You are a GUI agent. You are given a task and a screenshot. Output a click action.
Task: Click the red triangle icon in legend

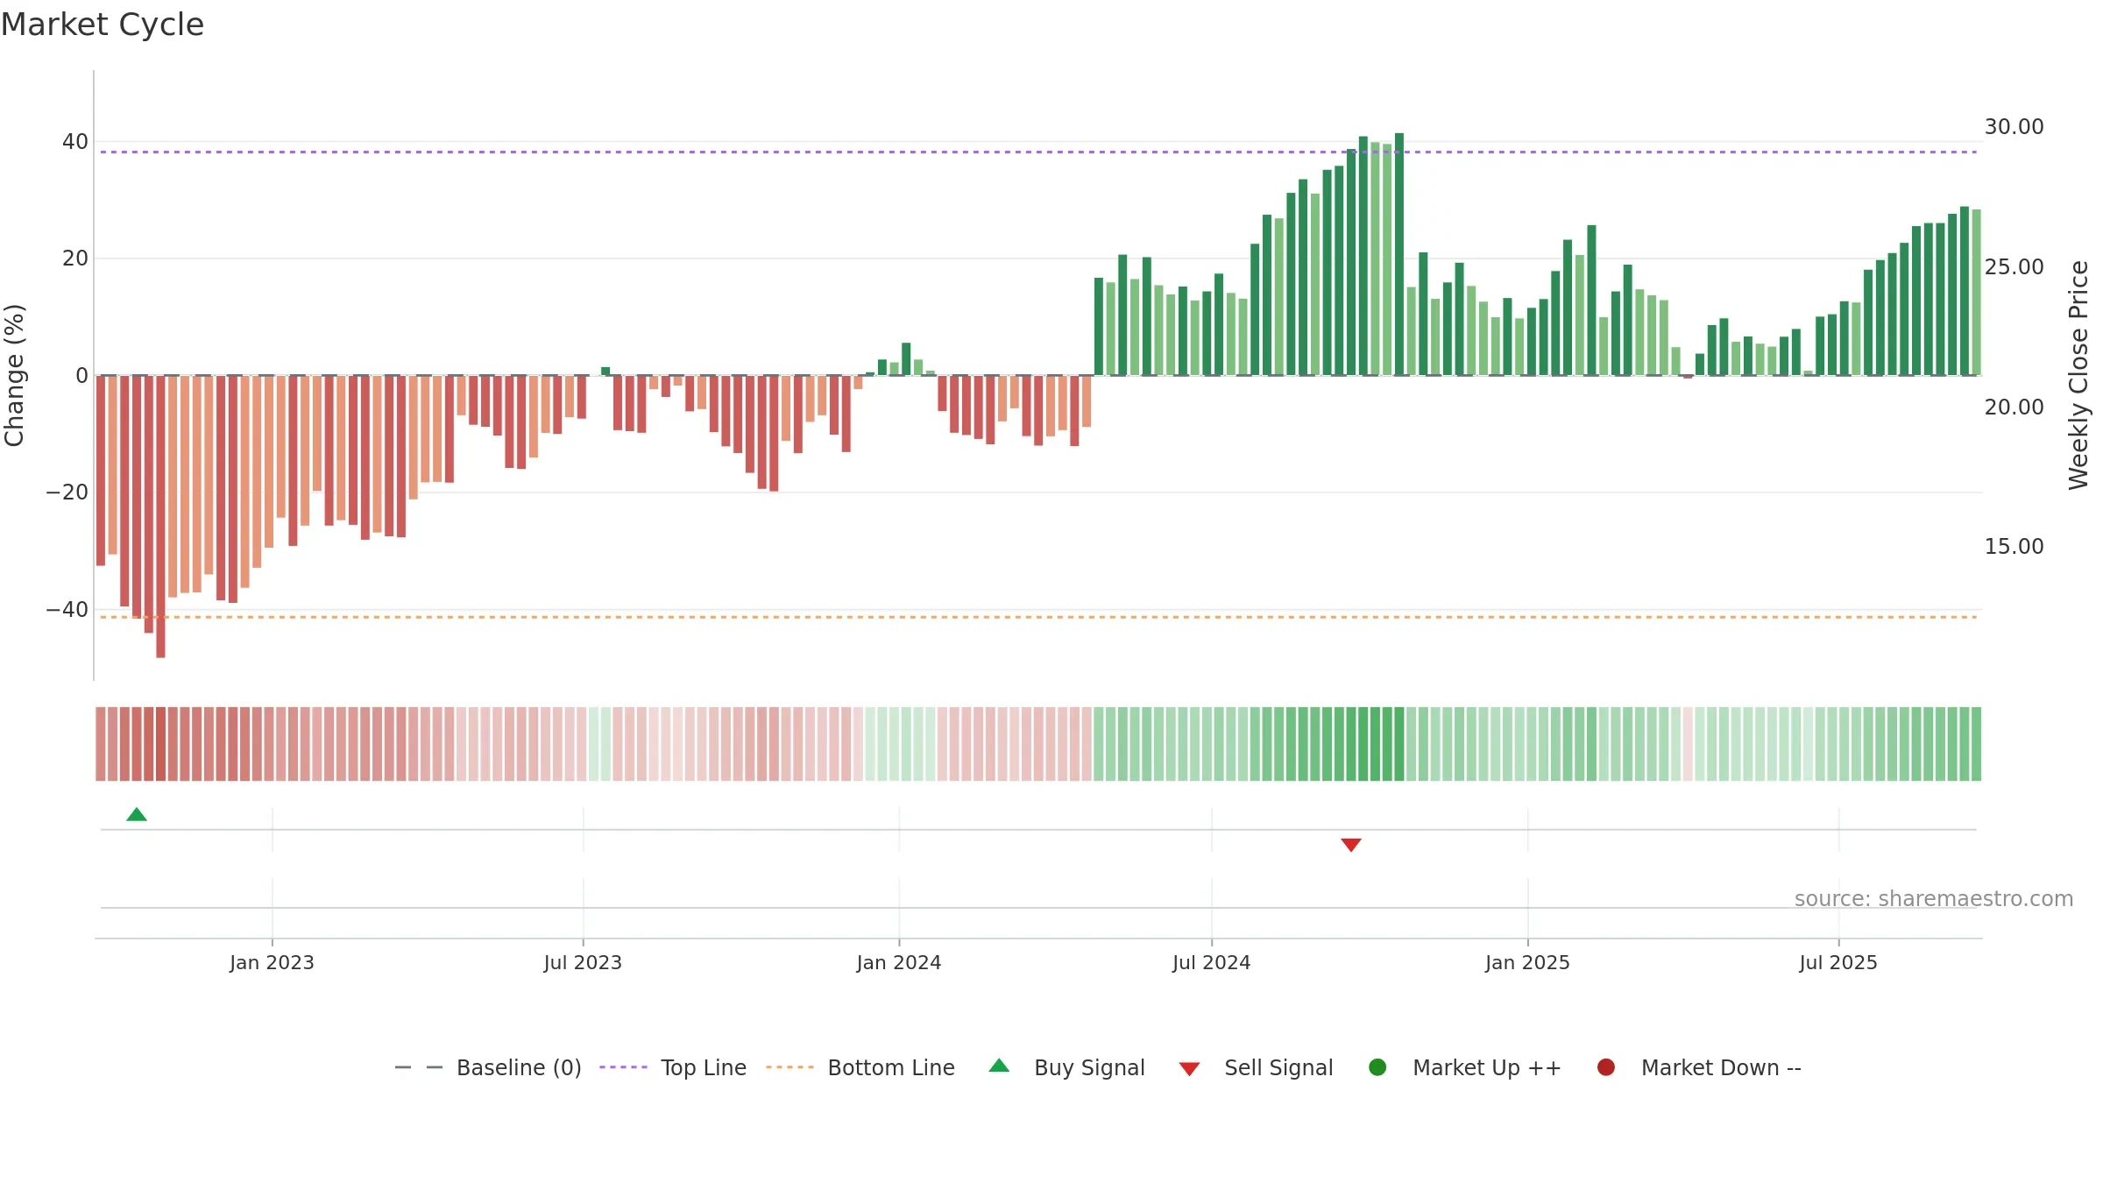click(x=1189, y=1069)
